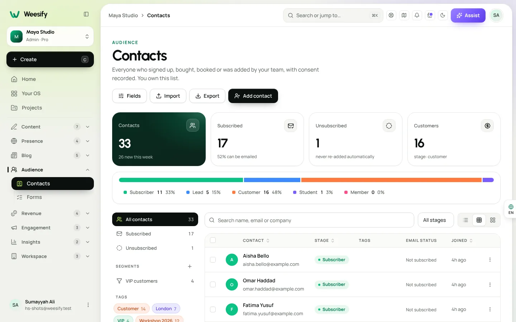This screenshot has width=516, height=322.
Task: Open Projects in sidebar
Action: point(50,108)
